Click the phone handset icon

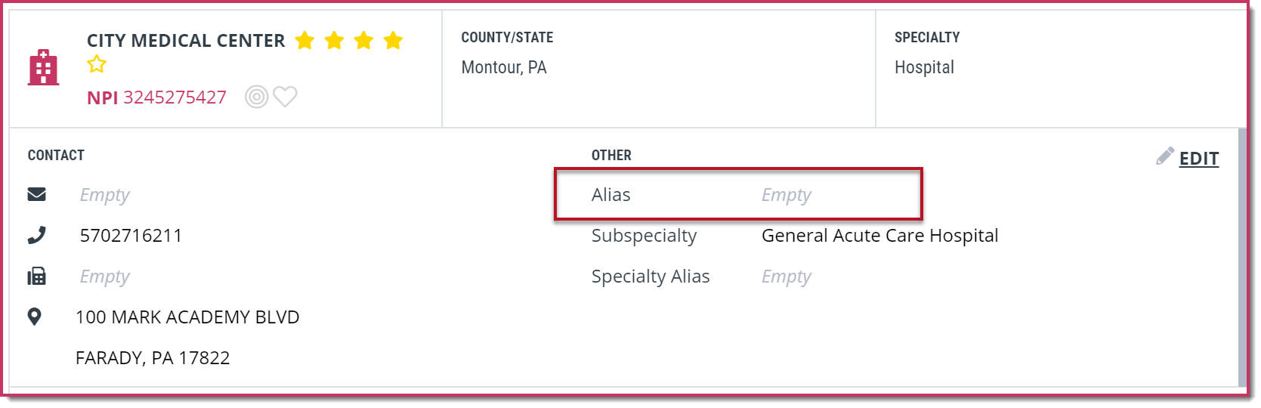[37, 235]
